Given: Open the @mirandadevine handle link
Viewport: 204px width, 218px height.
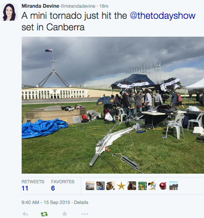Looking at the screenshot, I should pyautogui.click(x=77, y=6).
